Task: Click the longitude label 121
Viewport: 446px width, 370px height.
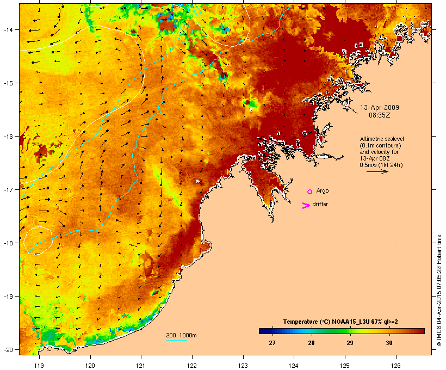Action: click(141, 366)
